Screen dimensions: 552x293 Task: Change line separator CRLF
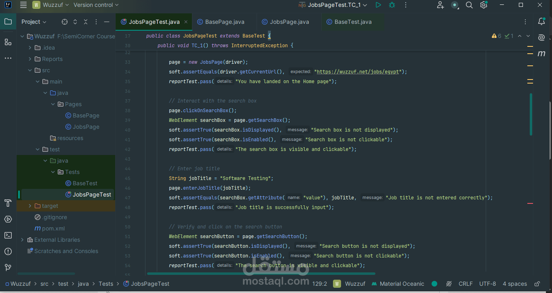point(466,284)
